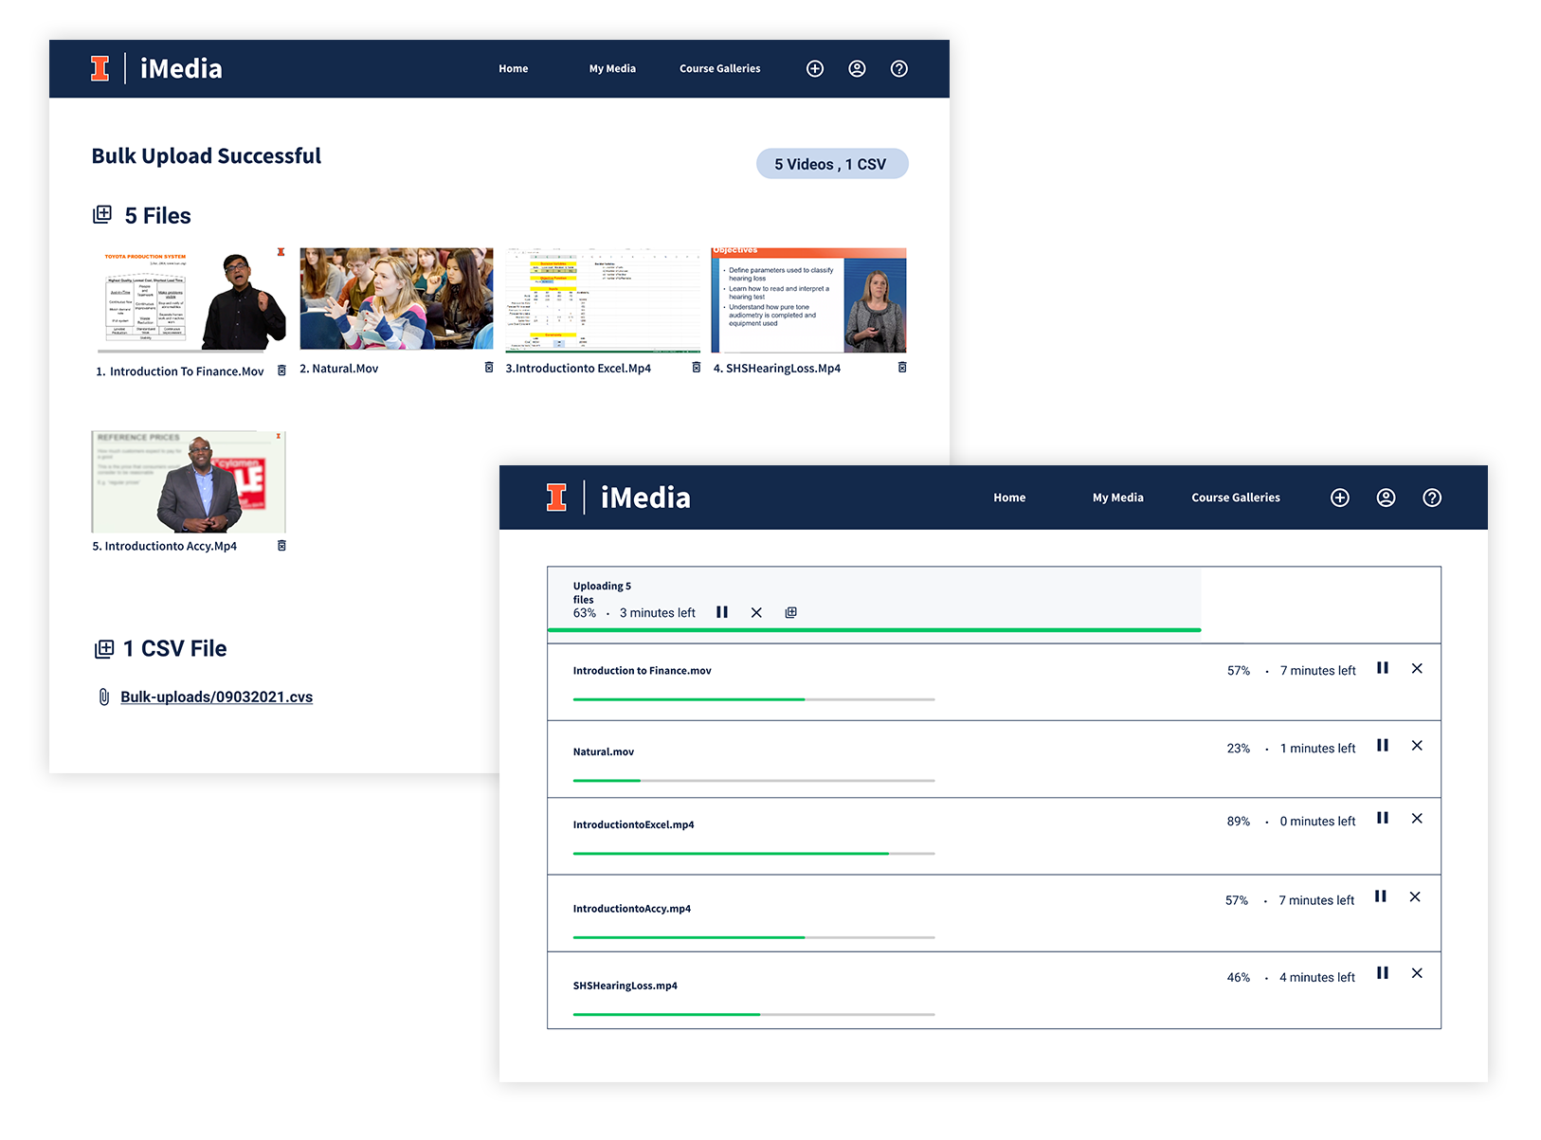
Task: Click the 1. Introduction To Finance.Mov file name
Action: point(179,371)
